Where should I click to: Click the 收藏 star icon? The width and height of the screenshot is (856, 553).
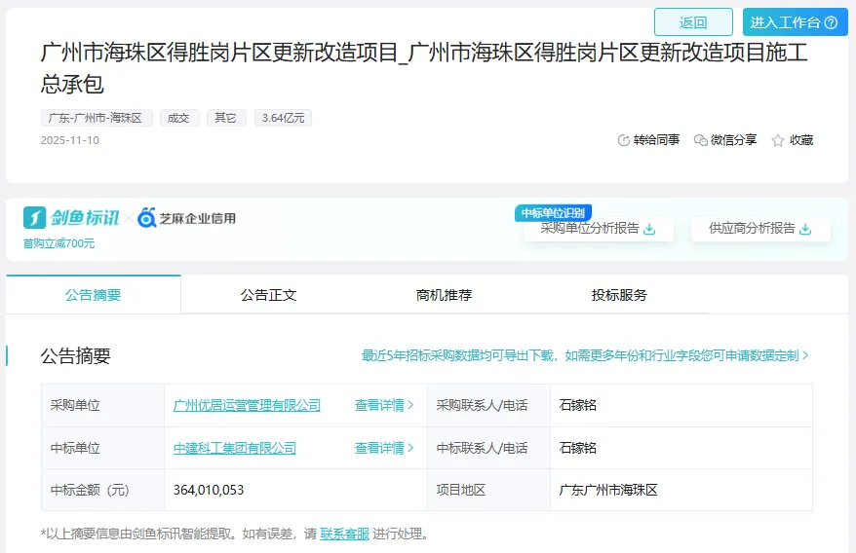[778, 140]
